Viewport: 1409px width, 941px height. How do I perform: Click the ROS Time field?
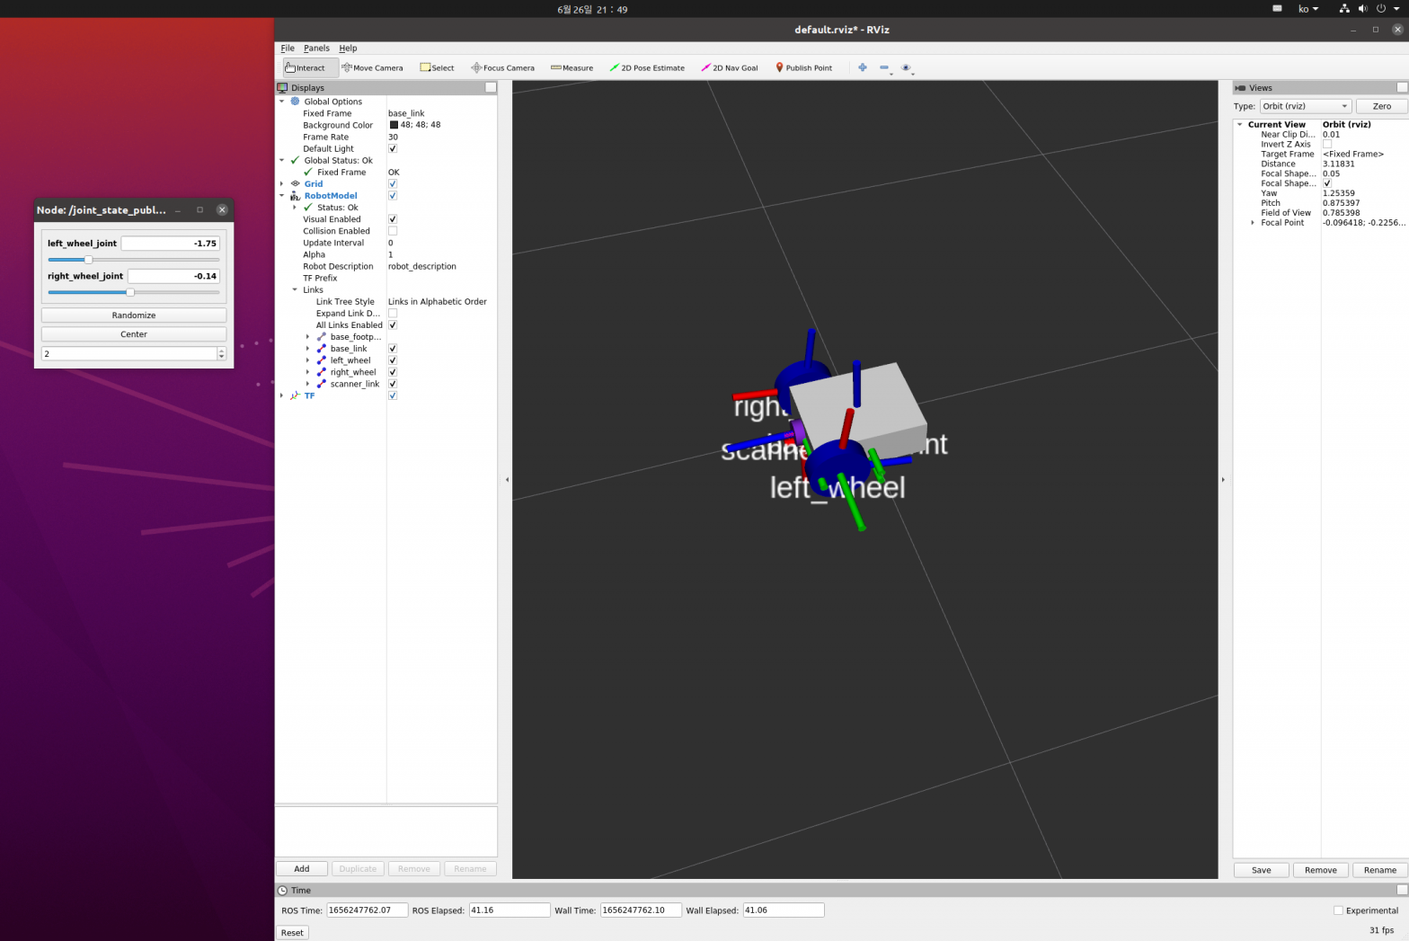[x=367, y=910]
